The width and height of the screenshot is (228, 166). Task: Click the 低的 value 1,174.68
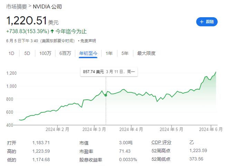pyautogui.click(x=41, y=159)
